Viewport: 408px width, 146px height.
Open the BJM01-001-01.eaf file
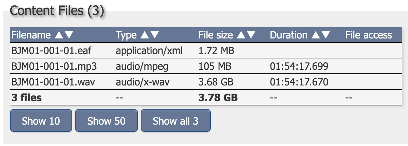pos(52,51)
